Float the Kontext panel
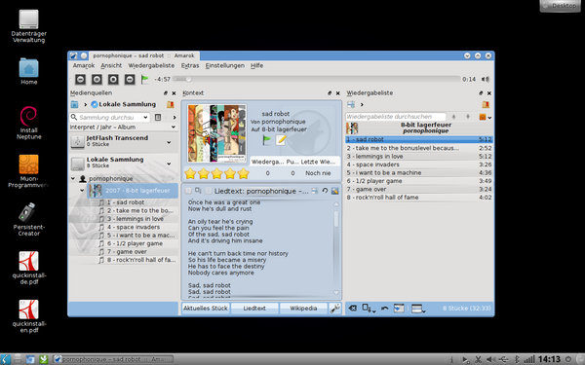The width and height of the screenshot is (585, 365). pyautogui.click(x=330, y=93)
